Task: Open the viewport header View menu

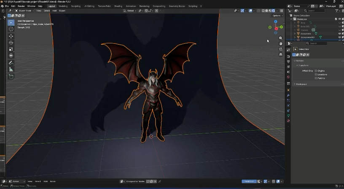Action: coord(39,11)
